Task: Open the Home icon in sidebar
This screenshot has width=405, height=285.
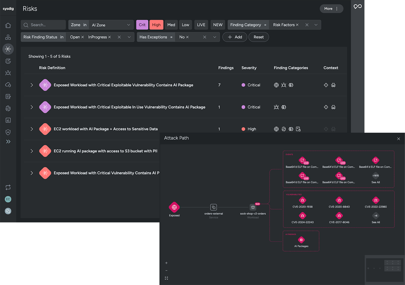Action: (8, 25)
